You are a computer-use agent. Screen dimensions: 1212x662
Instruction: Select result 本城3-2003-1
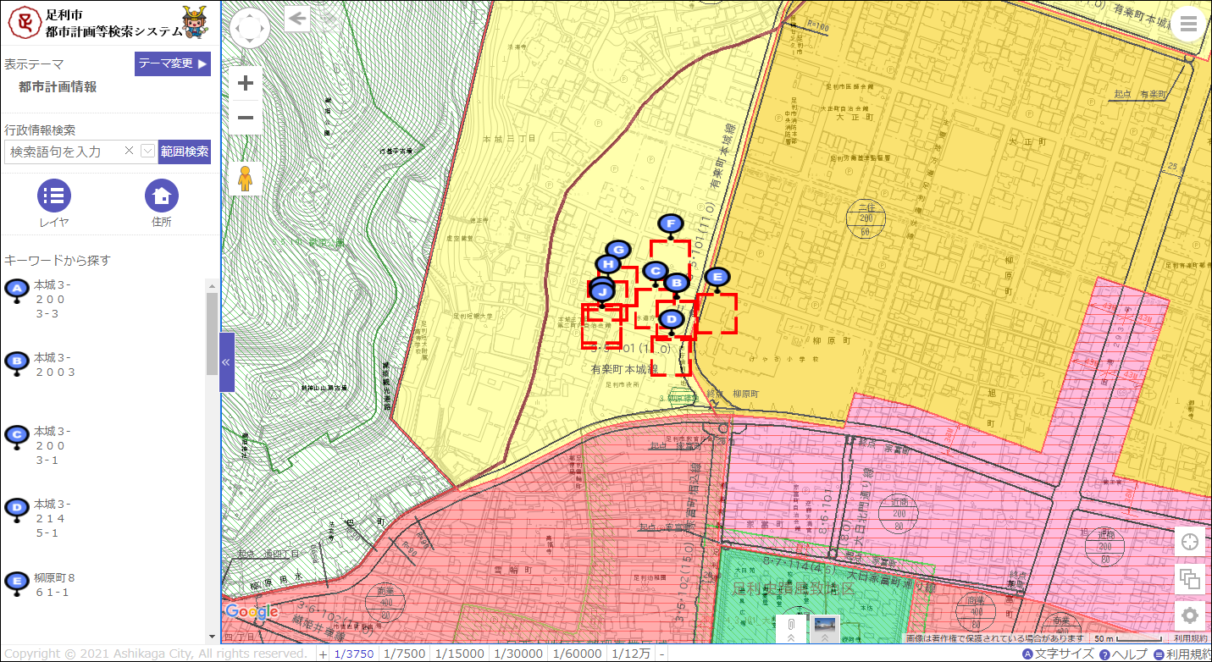pyautogui.click(x=53, y=445)
